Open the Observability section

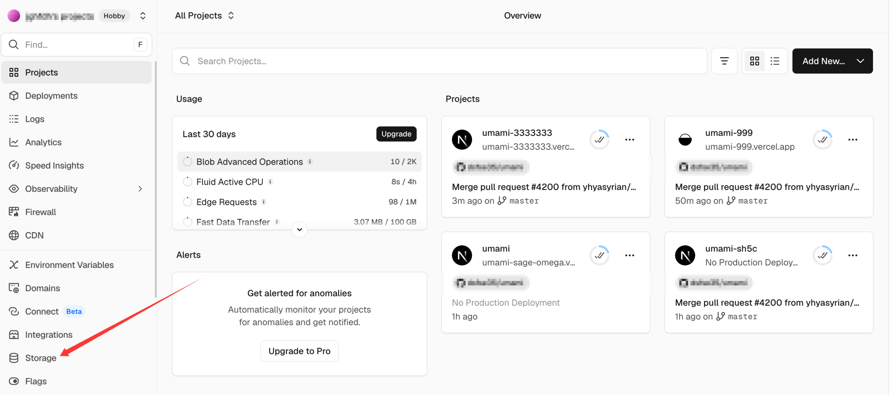pyautogui.click(x=76, y=189)
